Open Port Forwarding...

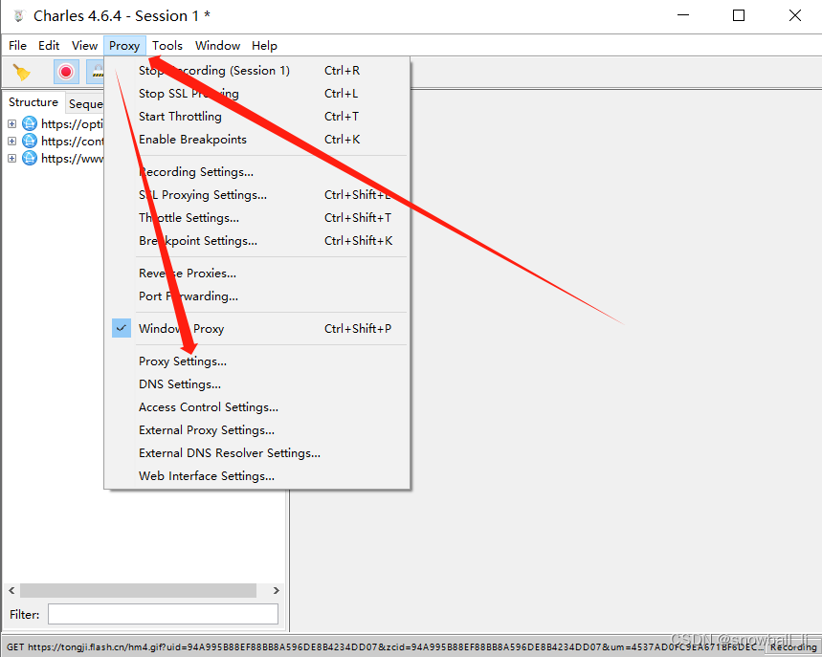coord(256,296)
